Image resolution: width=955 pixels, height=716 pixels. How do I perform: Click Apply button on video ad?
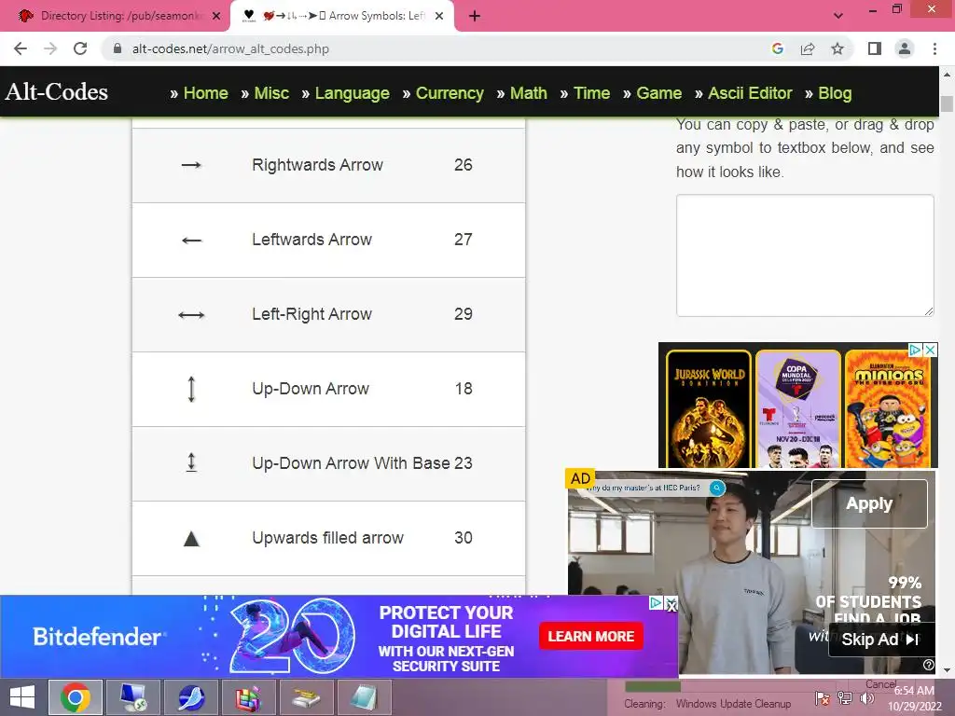(x=869, y=503)
